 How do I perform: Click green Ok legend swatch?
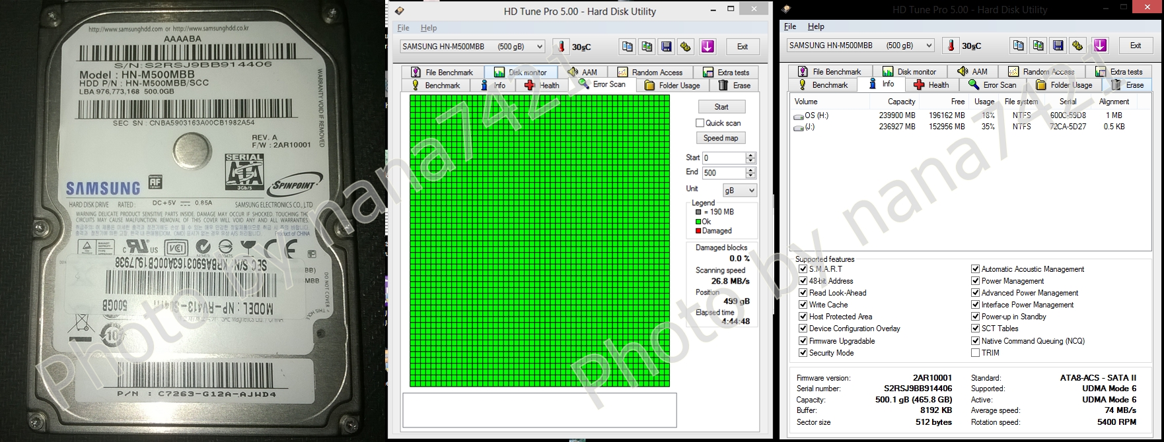point(698,222)
